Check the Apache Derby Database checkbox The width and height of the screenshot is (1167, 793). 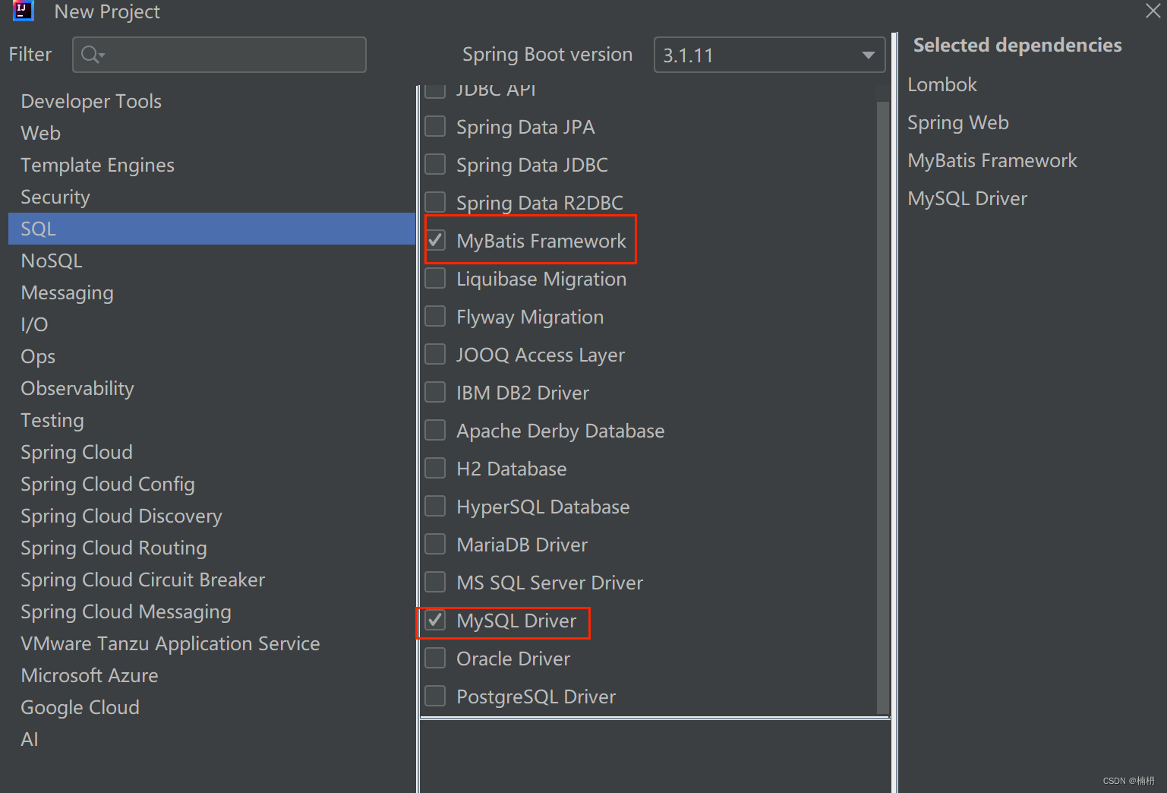(435, 430)
